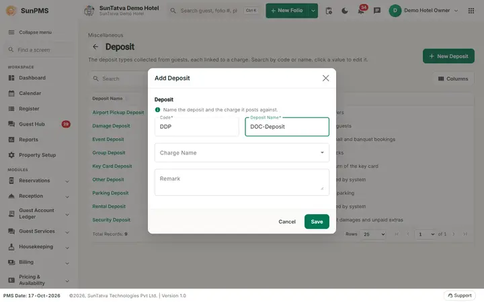This screenshot has width=484, height=302.
Task: Toggle dark mode moon icon
Action: (x=345, y=11)
